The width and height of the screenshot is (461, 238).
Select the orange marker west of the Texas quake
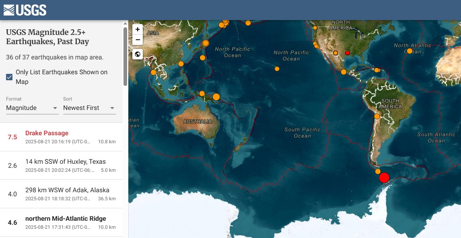[x=335, y=53]
